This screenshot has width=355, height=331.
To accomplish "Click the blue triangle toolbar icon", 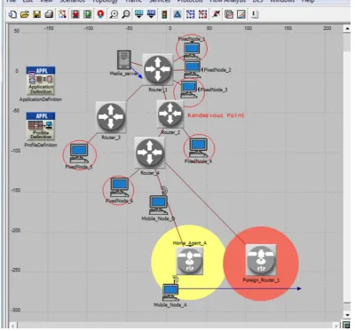I will pyautogui.click(x=177, y=14).
